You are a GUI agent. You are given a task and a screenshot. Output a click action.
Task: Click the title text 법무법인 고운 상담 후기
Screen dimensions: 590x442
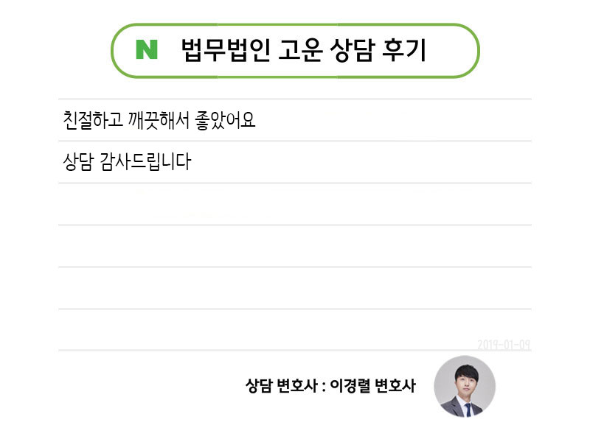click(303, 49)
